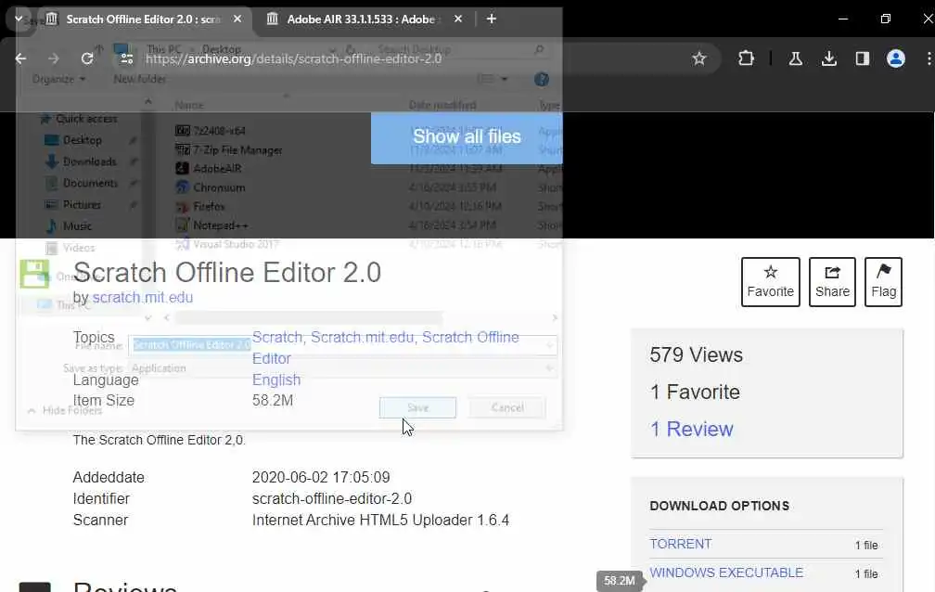This screenshot has height=592, width=935.
Task: Open the English language link
Action: tap(276, 380)
